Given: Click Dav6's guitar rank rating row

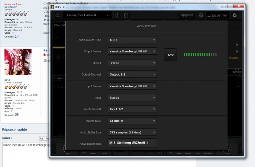Looking at the screenshot, I should 17,87.
